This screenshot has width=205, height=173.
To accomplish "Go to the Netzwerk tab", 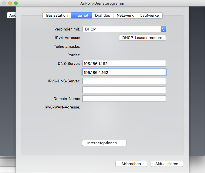I will tap(125, 15).
